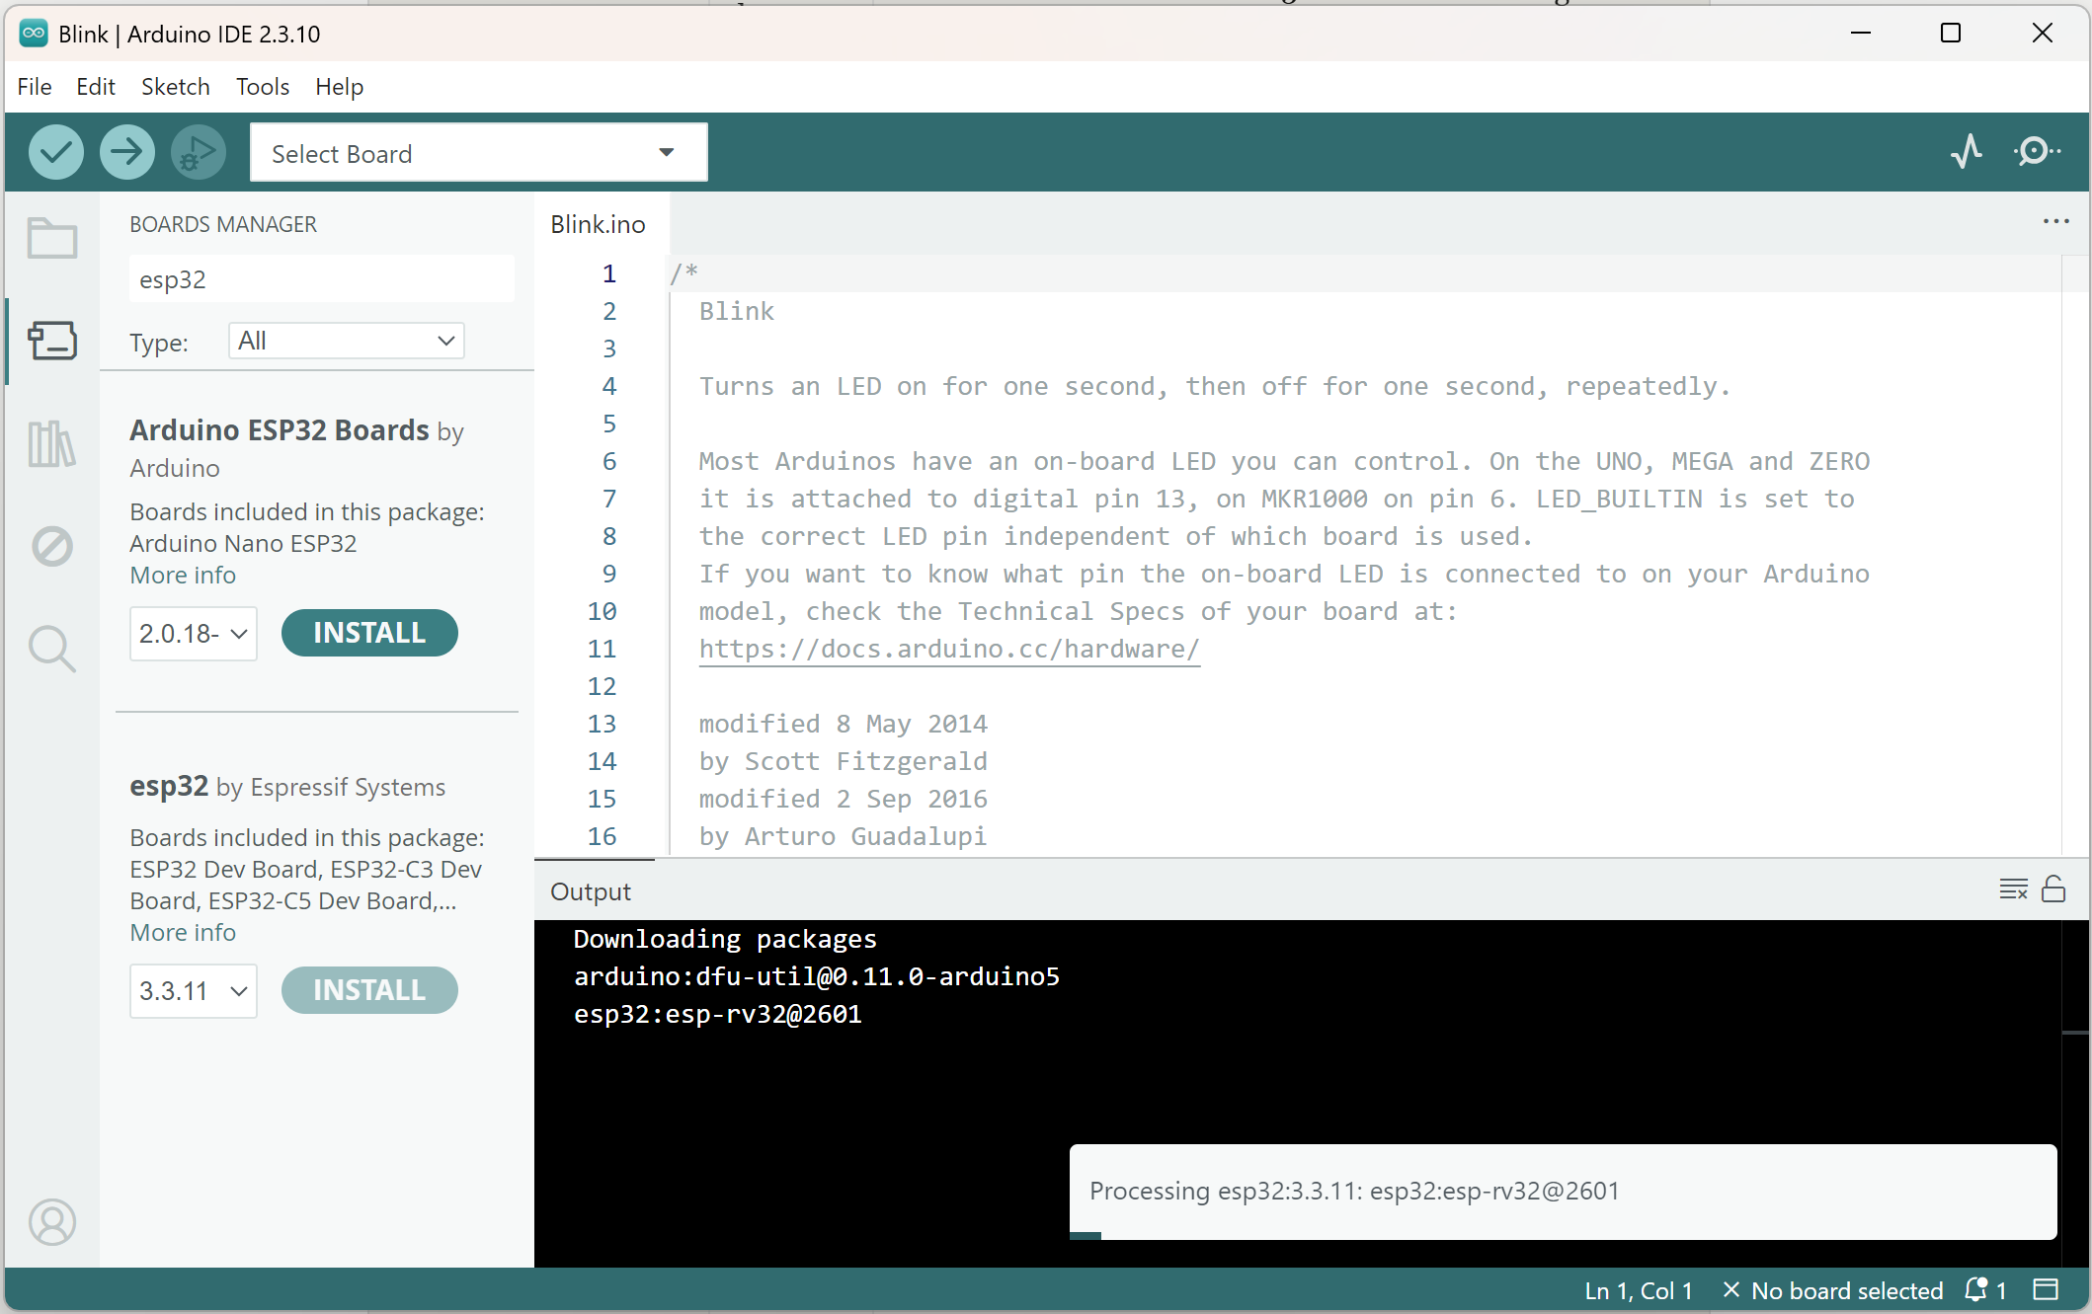Open the Sketchbook folder panel
This screenshot has height=1314, width=2092.
(x=52, y=238)
